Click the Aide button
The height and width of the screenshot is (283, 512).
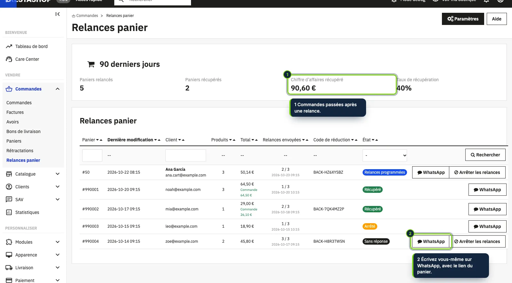coord(497,19)
